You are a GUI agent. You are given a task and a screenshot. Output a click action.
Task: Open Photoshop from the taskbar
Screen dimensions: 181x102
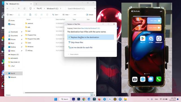point(79,99)
